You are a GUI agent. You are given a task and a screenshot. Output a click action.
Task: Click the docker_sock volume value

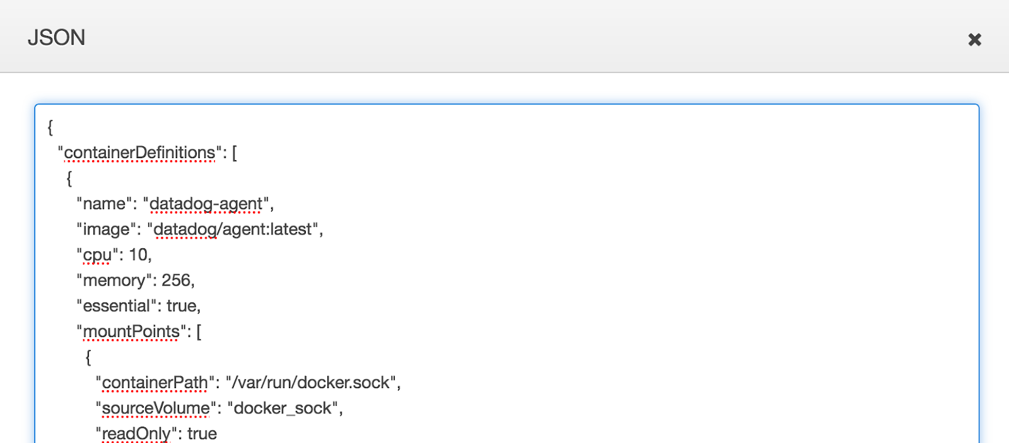[283, 408]
